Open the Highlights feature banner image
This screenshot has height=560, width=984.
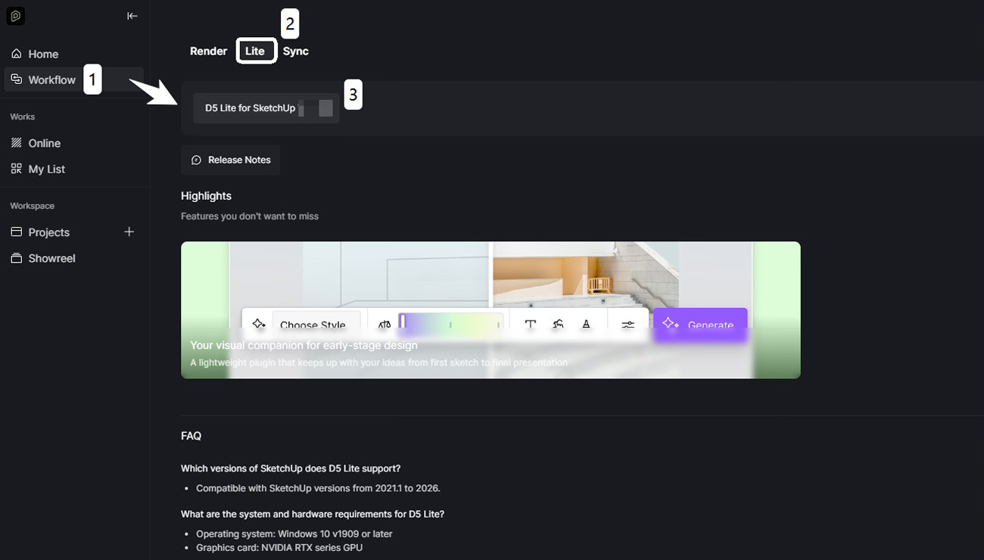pos(490,310)
